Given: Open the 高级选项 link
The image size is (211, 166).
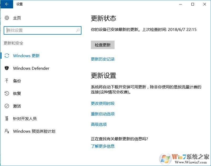Looking at the screenshot, I should [x=99, y=124].
